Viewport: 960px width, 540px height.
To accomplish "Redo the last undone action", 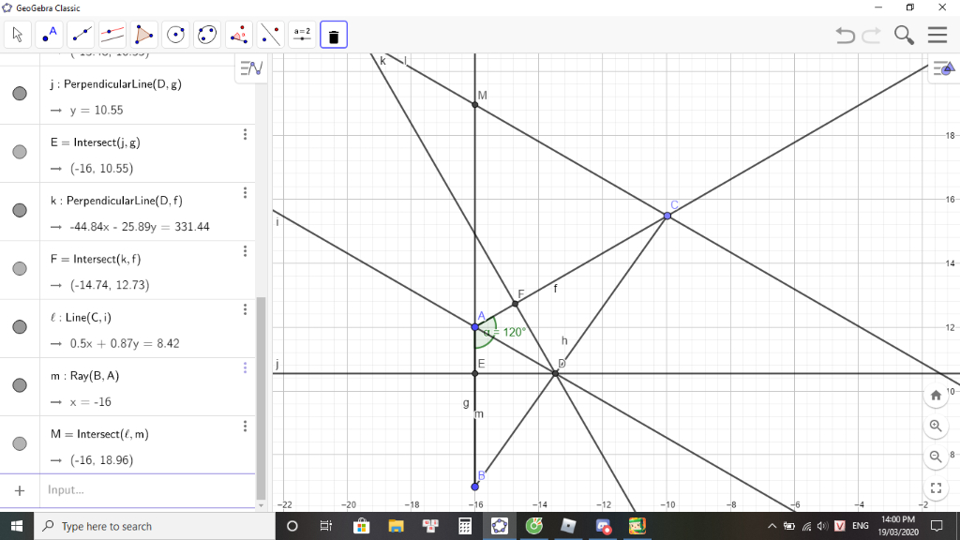I will 871,35.
